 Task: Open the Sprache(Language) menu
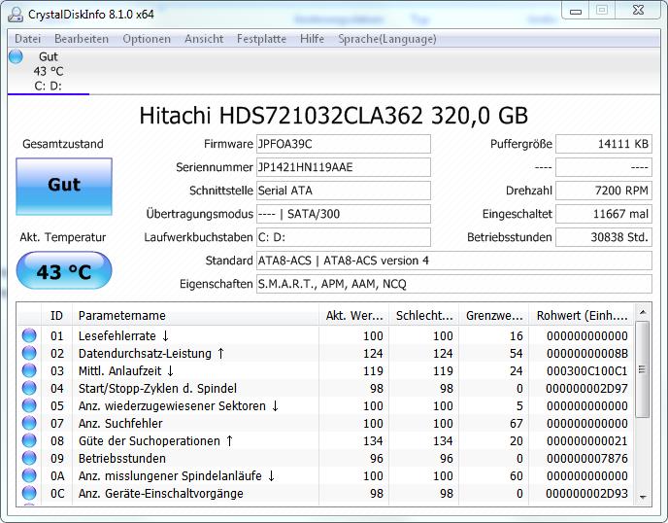pos(387,39)
